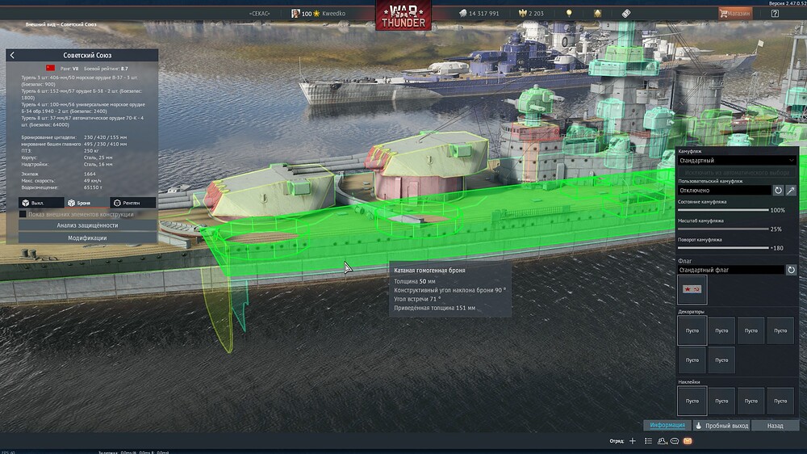The height and width of the screenshot is (454, 807).
Task: Select the first empty Декораторы slot
Action: click(692, 331)
